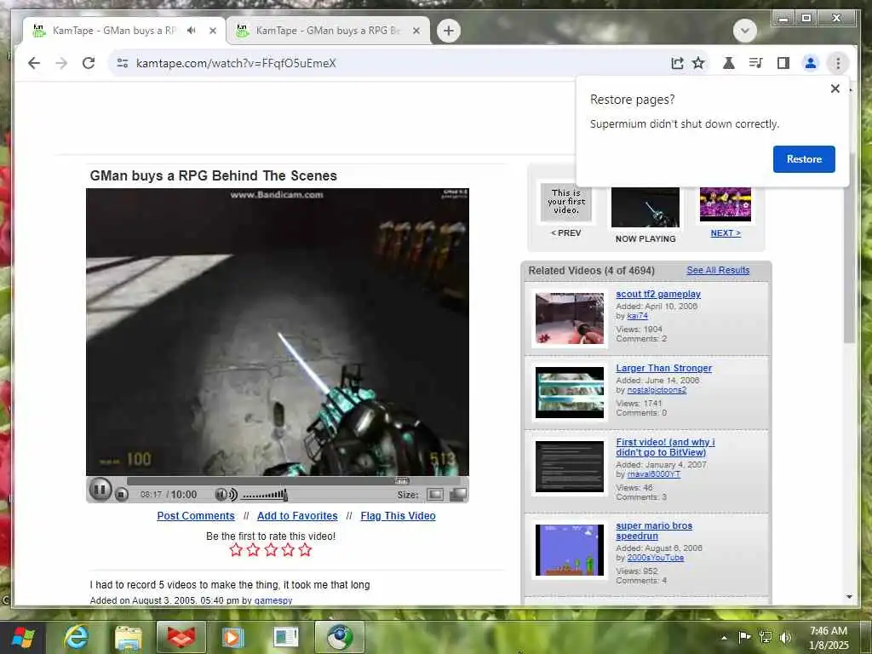Reload the KamTape page

(89, 63)
